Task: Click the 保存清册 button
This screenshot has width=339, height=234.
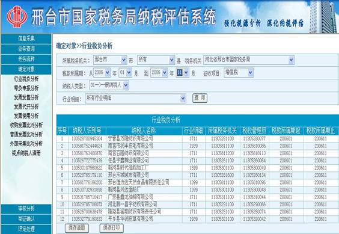Action: (x=77, y=228)
